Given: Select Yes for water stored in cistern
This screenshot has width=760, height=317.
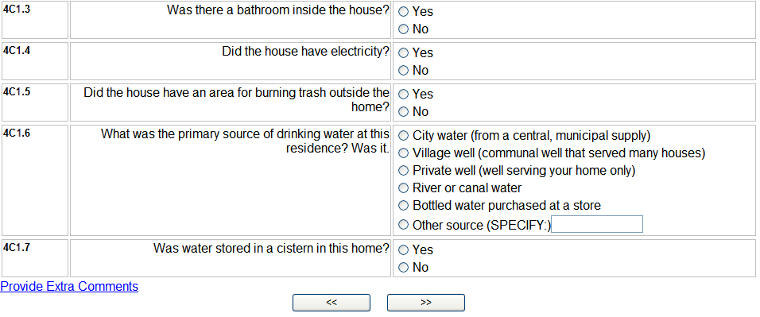Looking at the screenshot, I should pos(403,250).
